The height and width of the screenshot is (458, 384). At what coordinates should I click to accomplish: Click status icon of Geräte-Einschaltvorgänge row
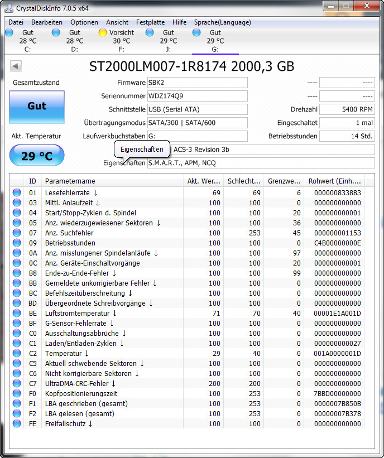point(17,263)
